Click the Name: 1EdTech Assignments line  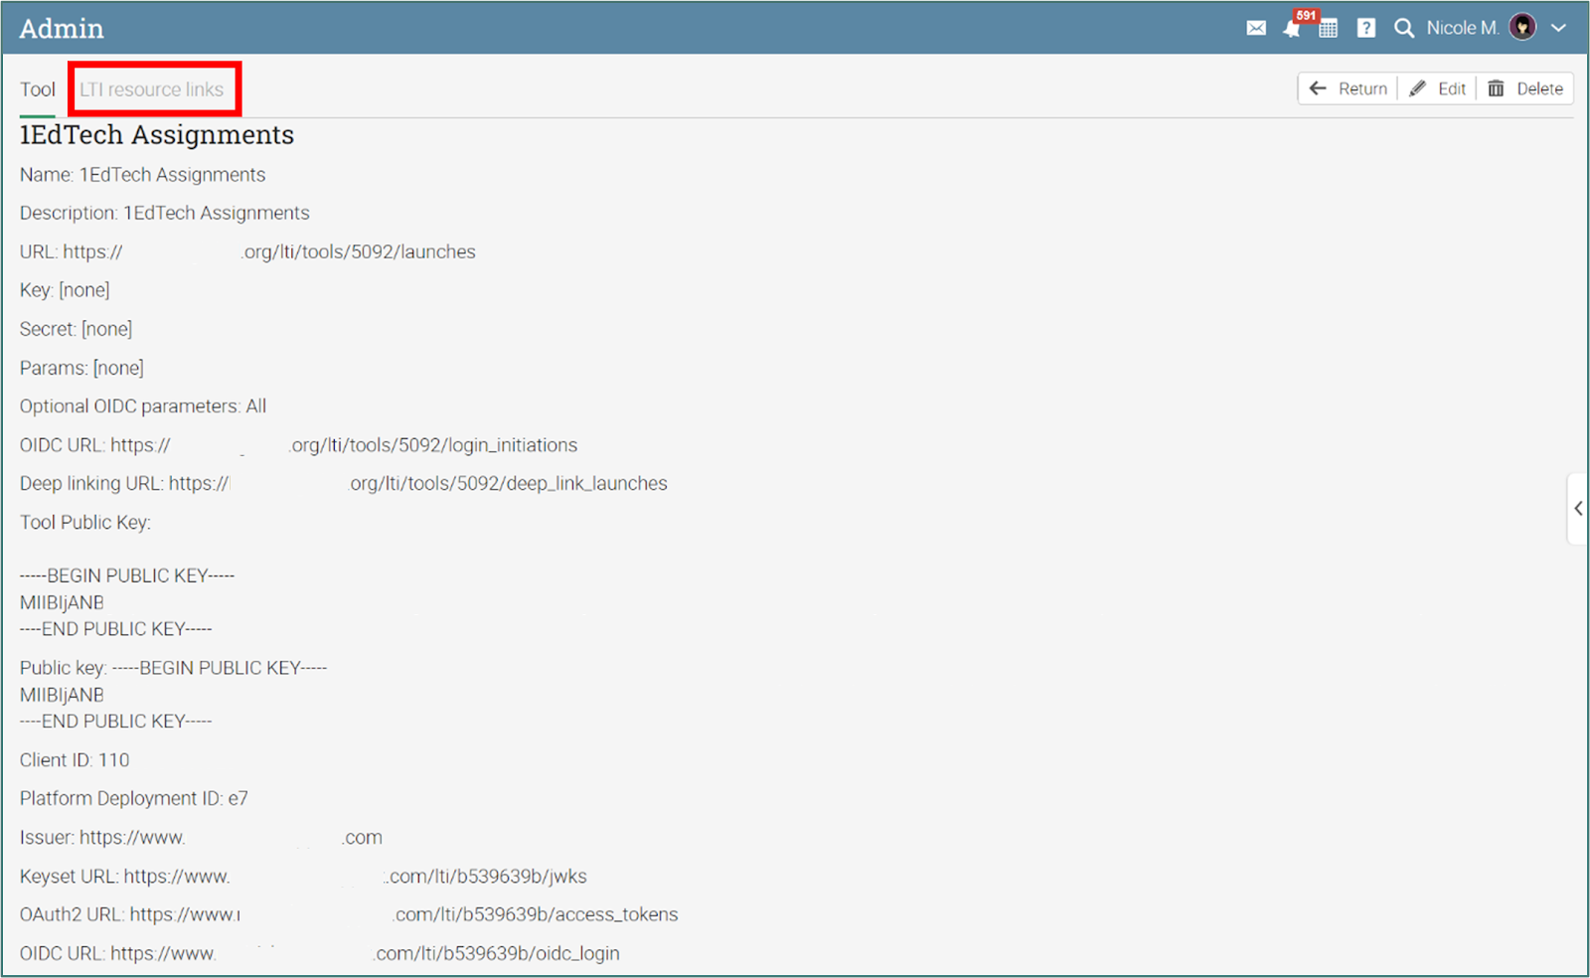pyautogui.click(x=143, y=175)
